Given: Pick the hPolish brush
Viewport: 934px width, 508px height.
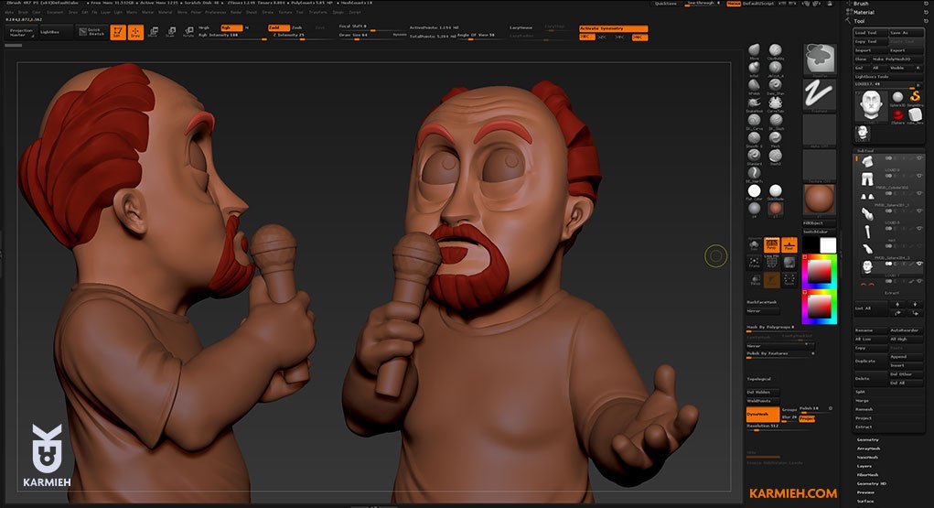Looking at the screenshot, I should [x=754, y=85].
